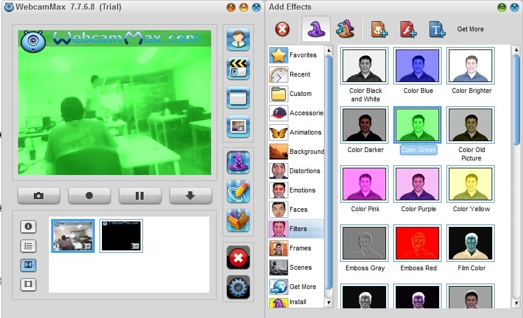Select the picture gallery view icon
This screenshot has width=523, height=318.
28,266
